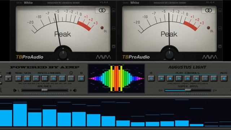Screen dimensions: 231x130
Task: Click right speaker icon beside Balance slider
Action: (x=75, y=90)
